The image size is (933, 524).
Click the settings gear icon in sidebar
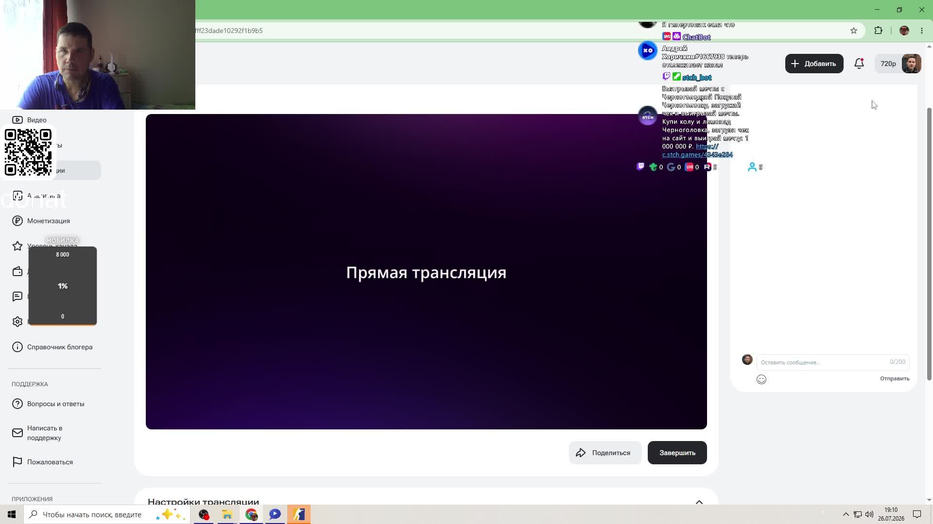pos(17,322)
